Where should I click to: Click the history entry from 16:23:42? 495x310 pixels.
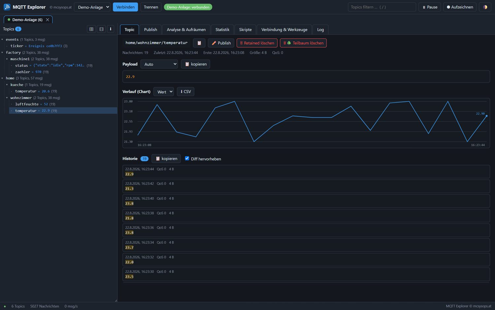click(306, 186)
